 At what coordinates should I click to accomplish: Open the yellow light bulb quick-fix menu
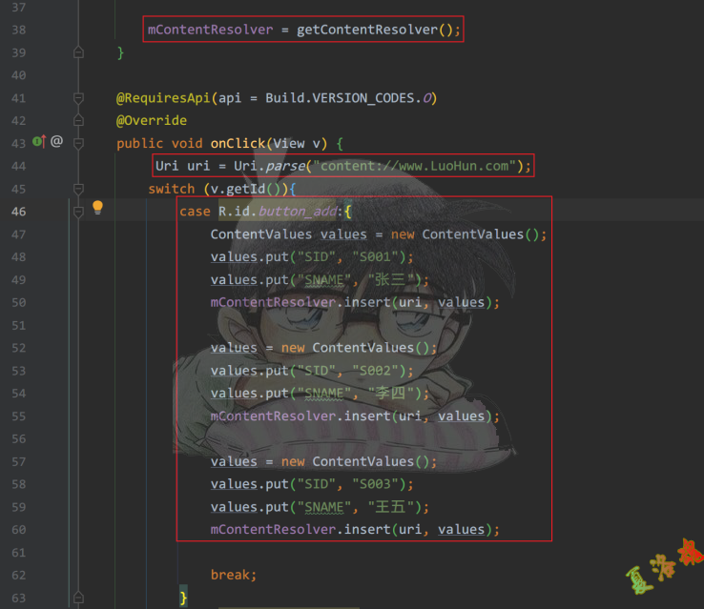coord(96,209)
